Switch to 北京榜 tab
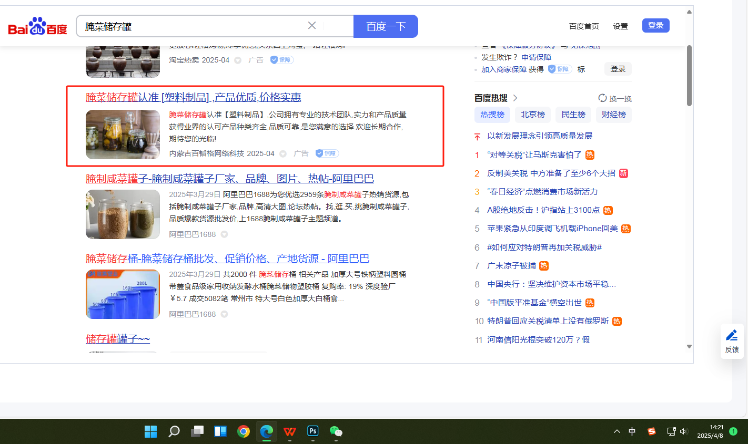Screen dimensions: 748x444 click(533, 115)
